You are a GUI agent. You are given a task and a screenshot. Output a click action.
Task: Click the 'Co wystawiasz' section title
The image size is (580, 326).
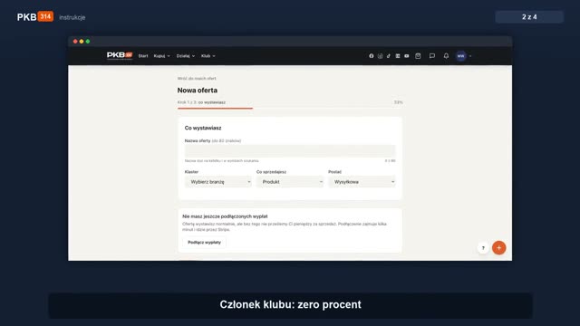pos(203,128)
